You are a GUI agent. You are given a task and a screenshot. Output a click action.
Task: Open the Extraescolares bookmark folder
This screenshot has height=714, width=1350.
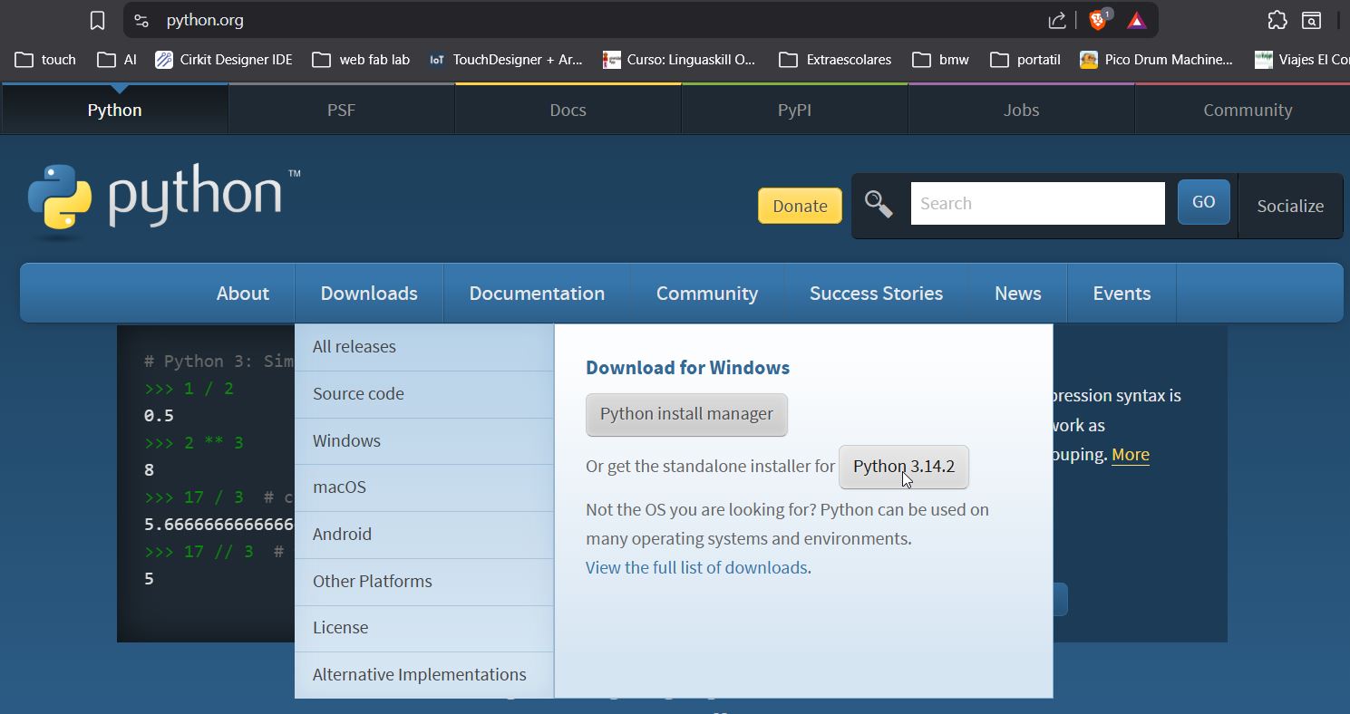point(835,60)
